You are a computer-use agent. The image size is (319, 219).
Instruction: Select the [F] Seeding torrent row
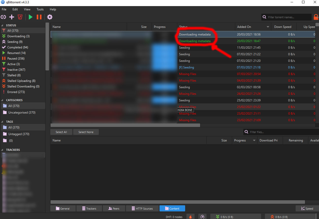tap(183, 67)
